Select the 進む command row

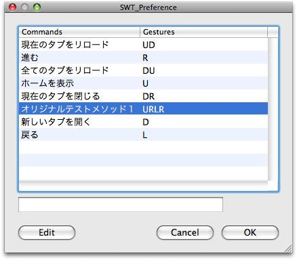144,58
